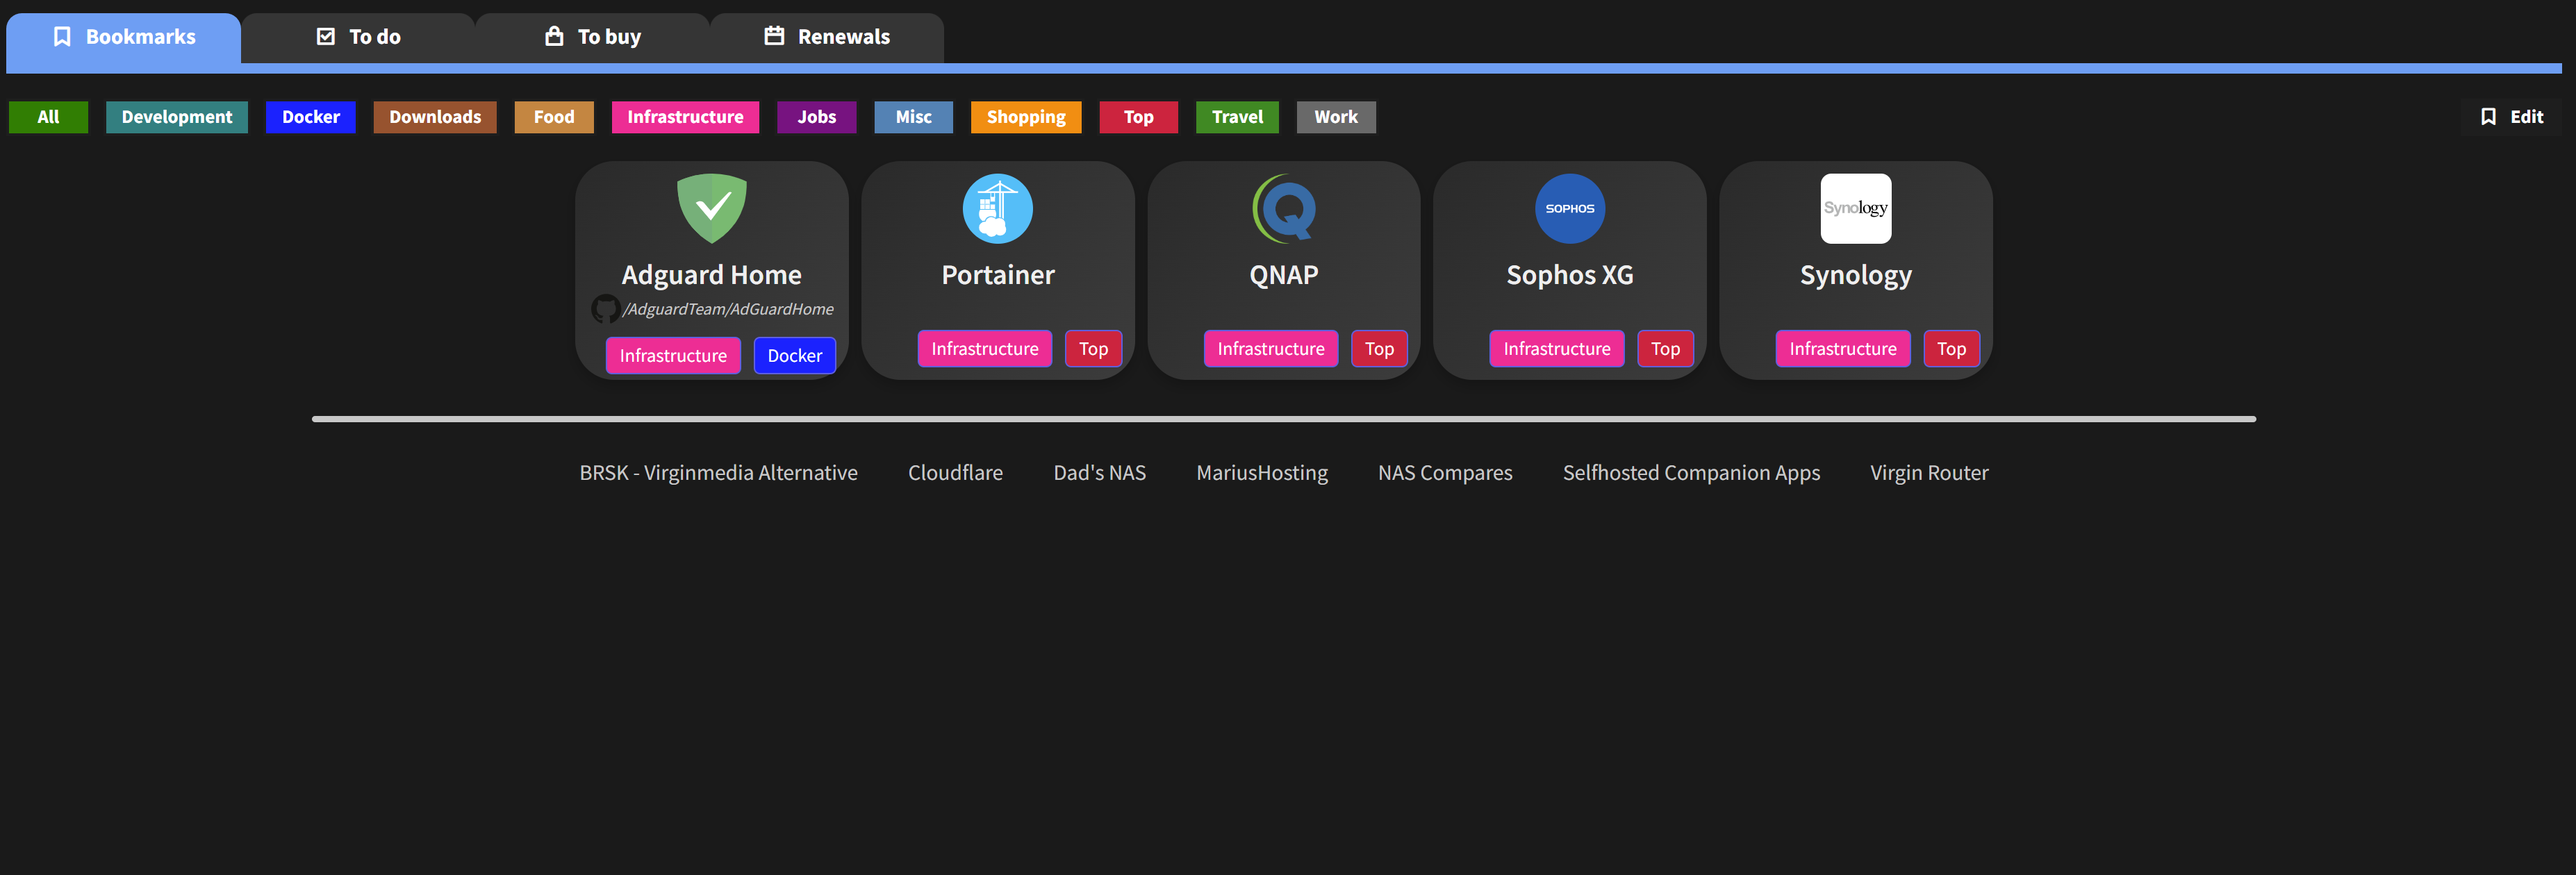Click the Edit bookmarks button
Image resolution: width=2576 pixels, height=875 pixels.
pyautogui.click(x=2512, y=117)
